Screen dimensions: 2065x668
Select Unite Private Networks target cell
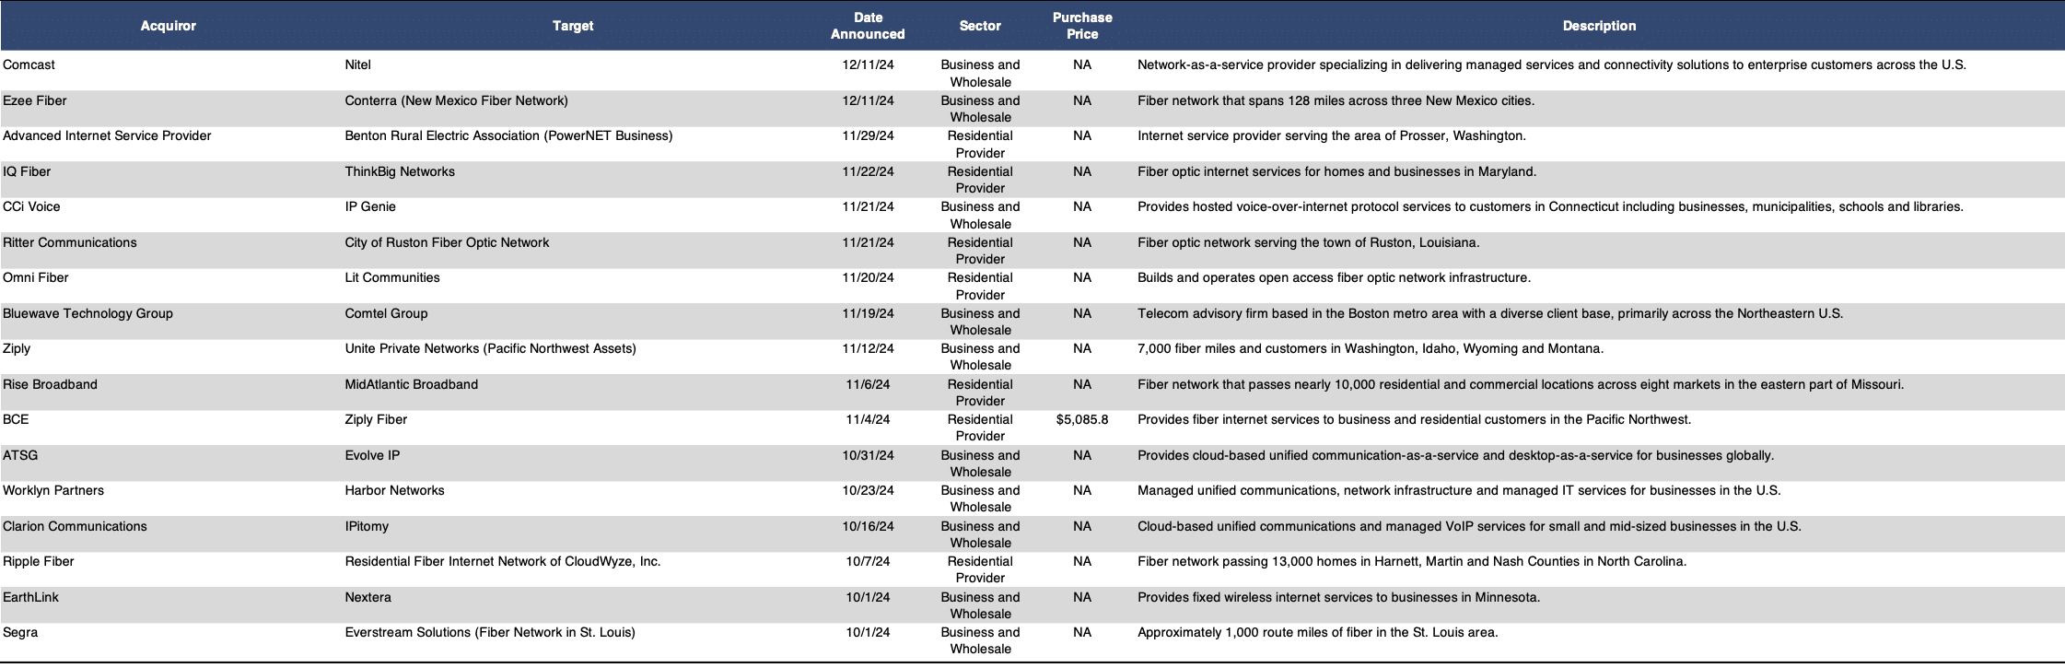(490, 348)
